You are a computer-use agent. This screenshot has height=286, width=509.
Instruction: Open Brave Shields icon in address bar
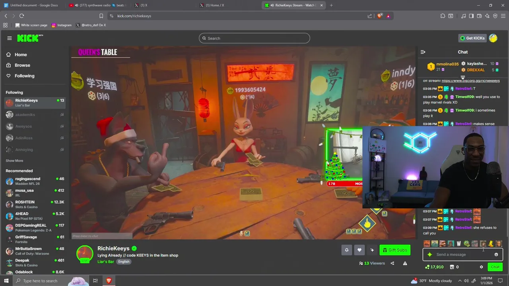(379, 16)
